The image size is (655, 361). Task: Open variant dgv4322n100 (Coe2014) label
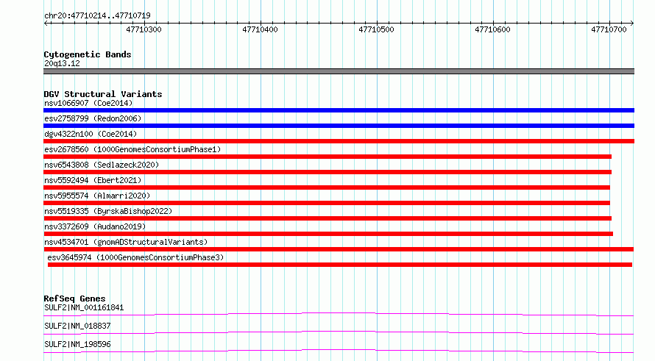click(91, 134)
